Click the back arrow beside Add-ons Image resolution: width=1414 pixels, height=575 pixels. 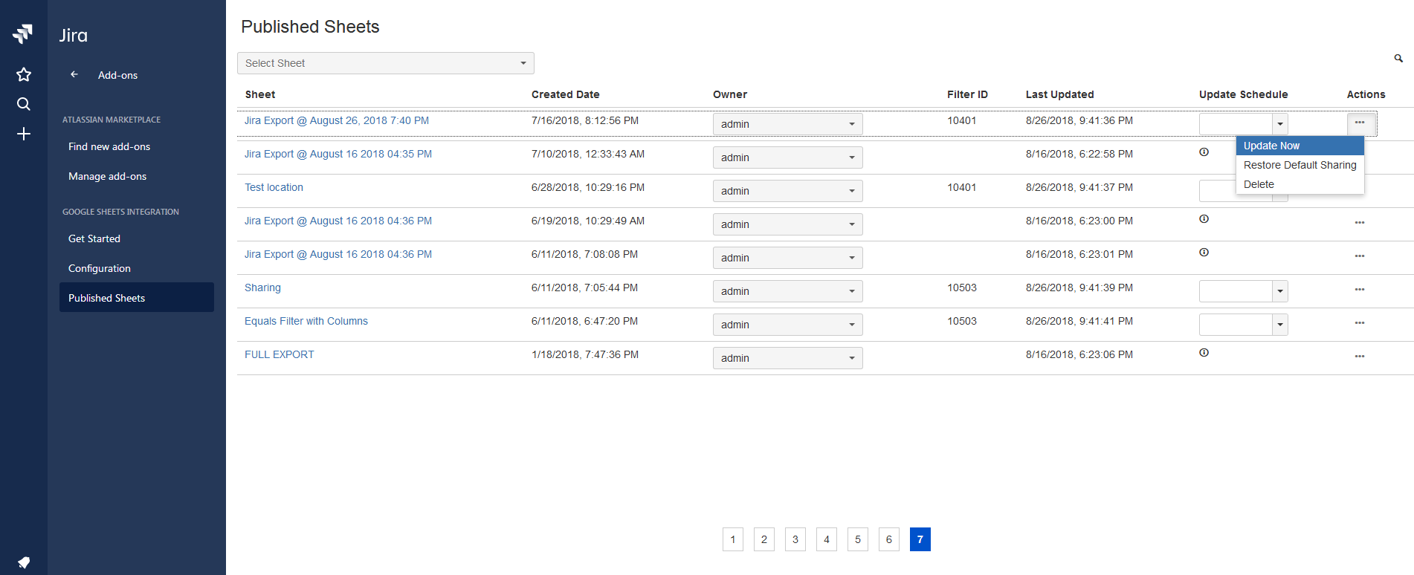click(x=74, y=74)
